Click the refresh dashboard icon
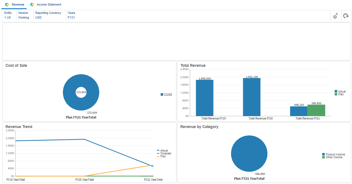 click(x=346, y=16)
